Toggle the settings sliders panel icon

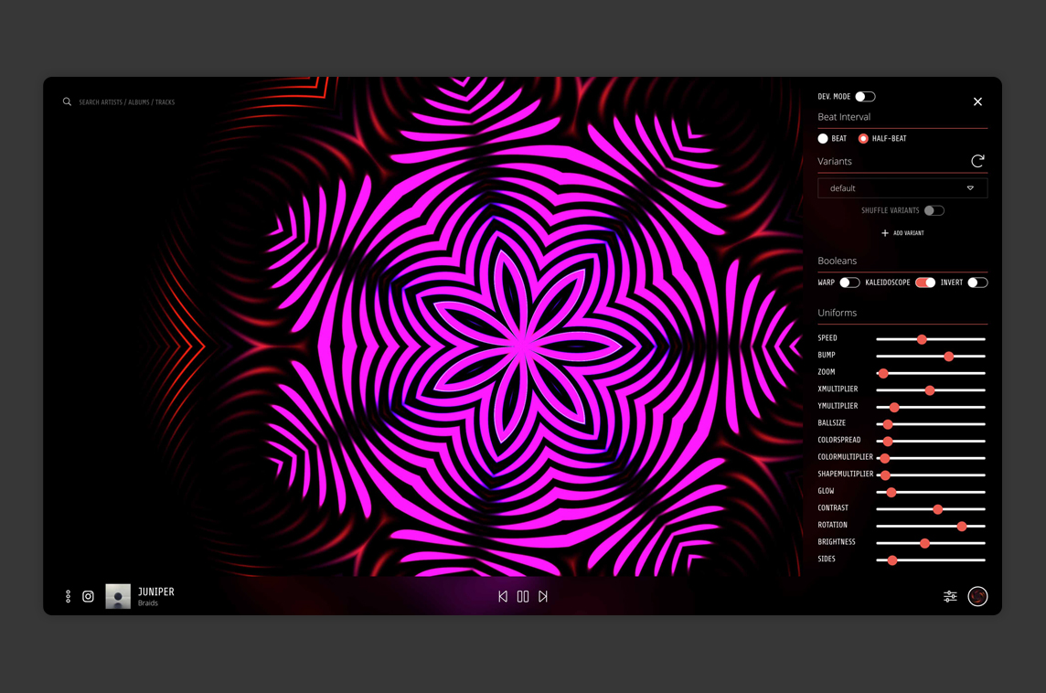pyautogui.click(x=950, y=596)
